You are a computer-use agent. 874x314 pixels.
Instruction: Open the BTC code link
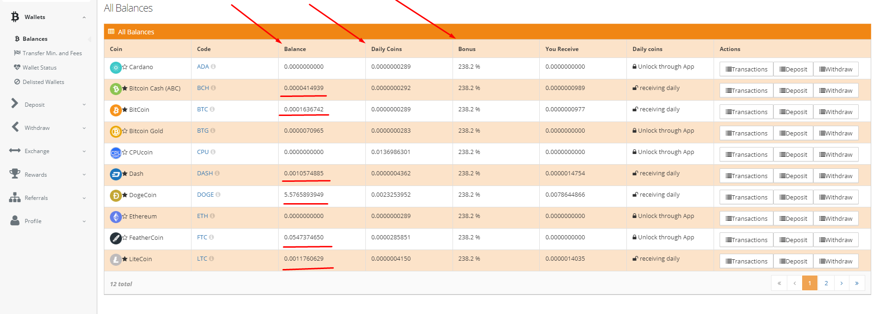pyautogui.click(x=202, y=109)
